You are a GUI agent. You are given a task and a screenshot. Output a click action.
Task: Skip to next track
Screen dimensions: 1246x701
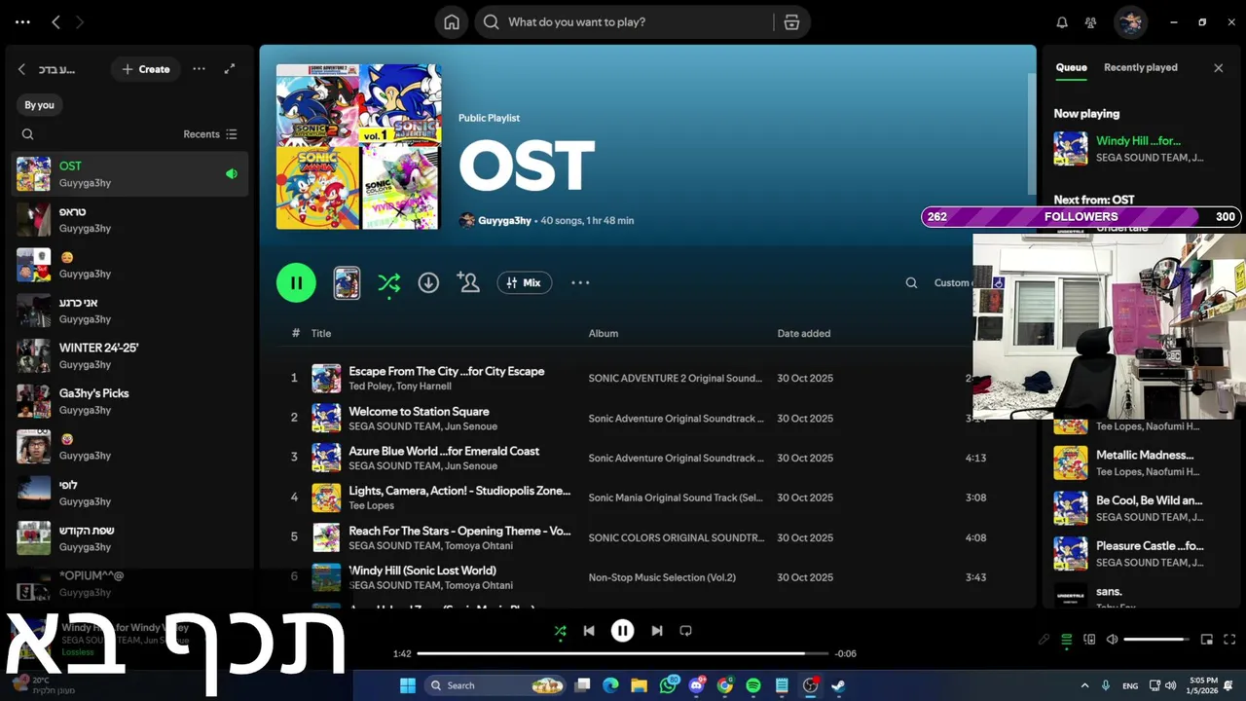(x=657, y=631)
